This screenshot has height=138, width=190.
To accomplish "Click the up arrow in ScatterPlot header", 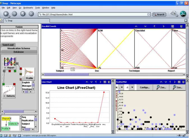I will [161, 82].
